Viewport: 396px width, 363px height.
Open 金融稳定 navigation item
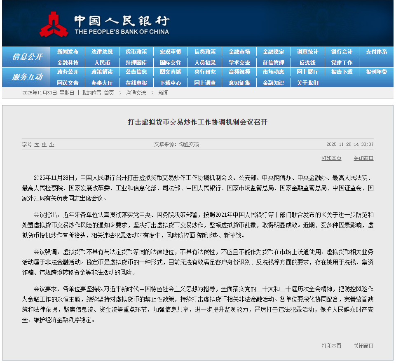click(274, 52)
